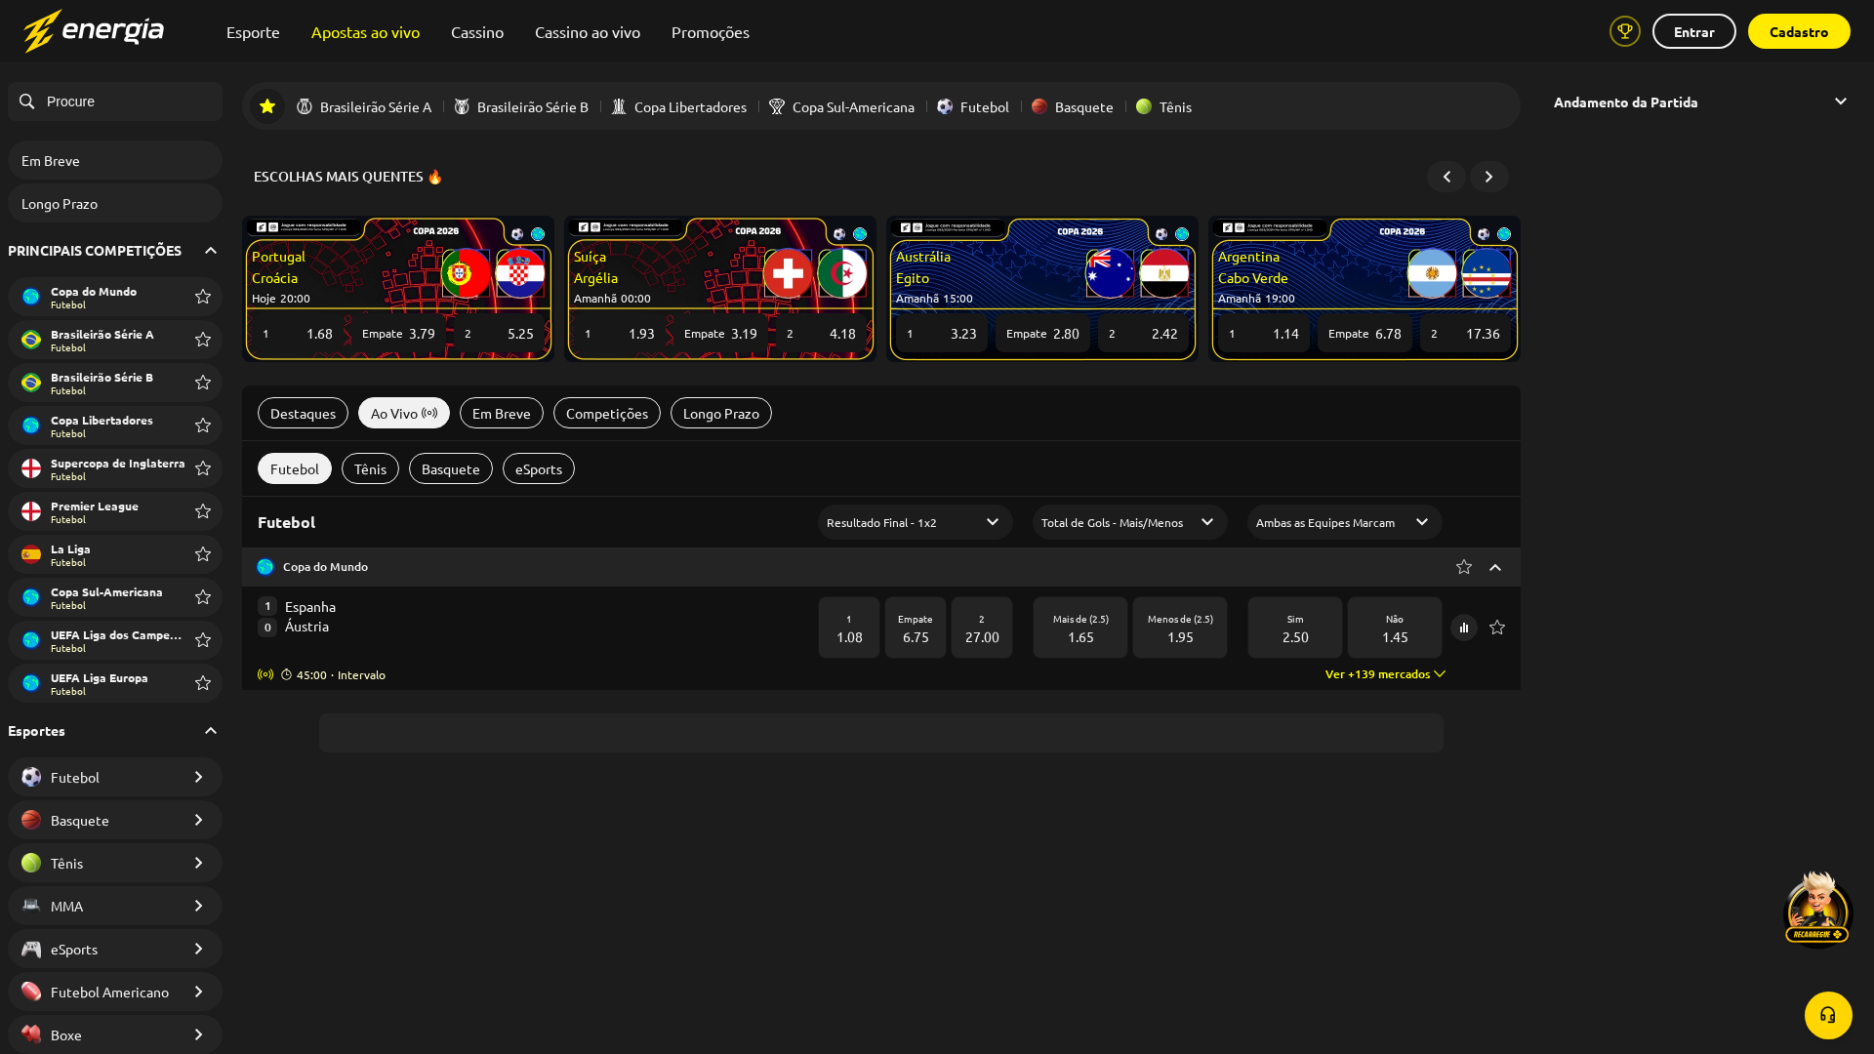Viewport: 1874px width, 1054px height.
Task: Click the Cadastro sign-up button
Action: click(1799, 31)
